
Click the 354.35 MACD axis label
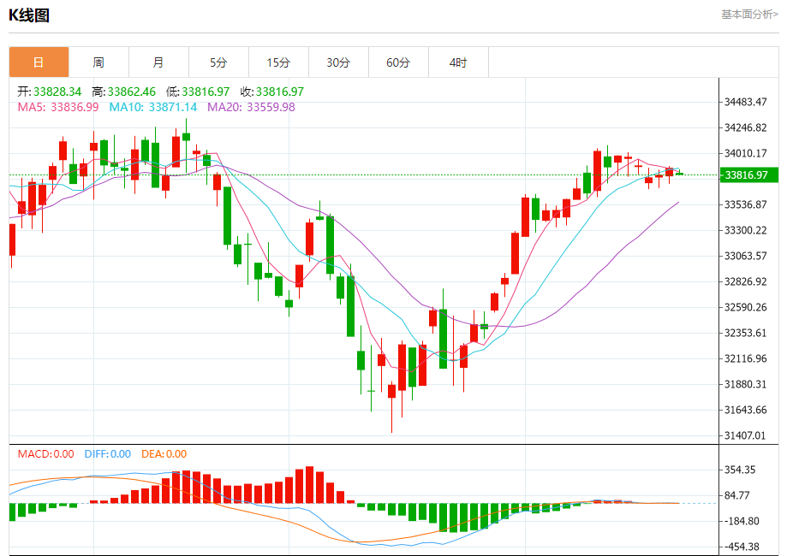point(740,470)
